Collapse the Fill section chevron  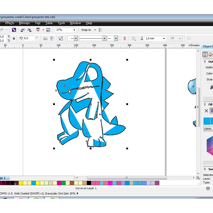(x=205, y=104)
